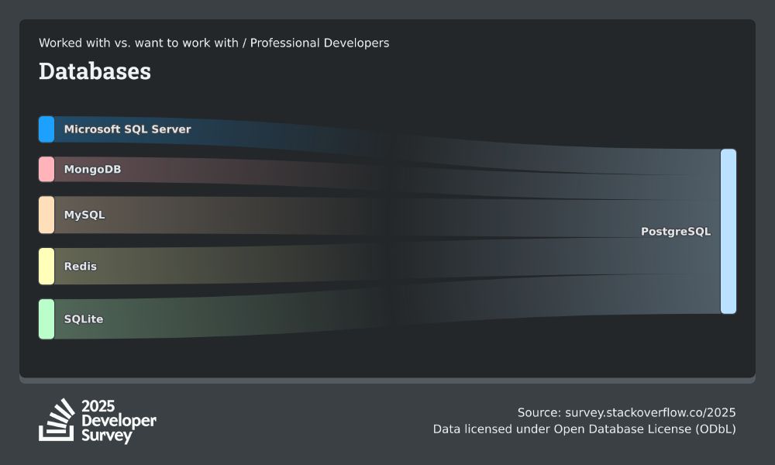Click the Stack Overflow logo icon
The image size is (775, 465).
tap(57, 420)
